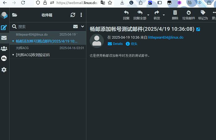This screenshot has height=140, width=216.
Task: Expand reply-all options dropdown arrow
Action: (148, 15)
